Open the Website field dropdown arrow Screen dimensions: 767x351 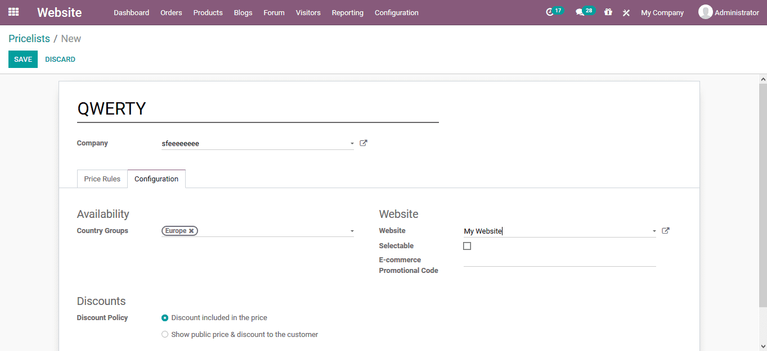(x=653, y=230)
